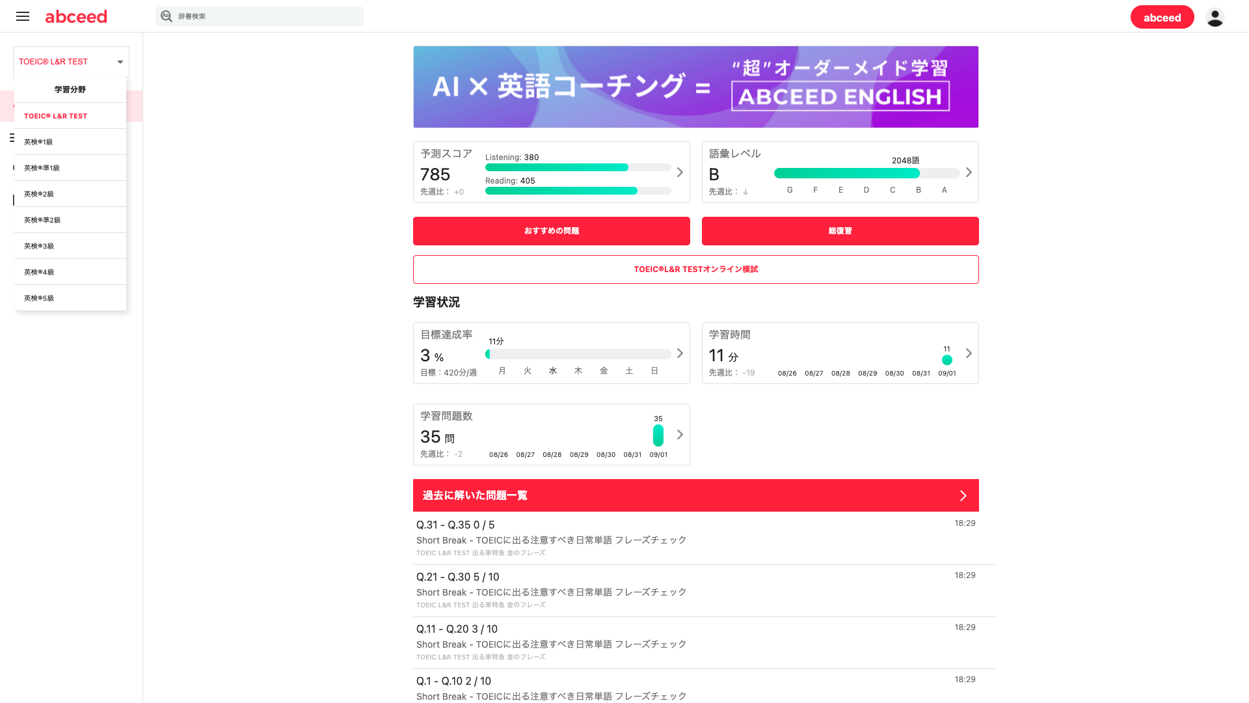Click the おすすめの問題 button
Image resolution: width=1249 pixels, height=703 pixels.
(551, 231)
